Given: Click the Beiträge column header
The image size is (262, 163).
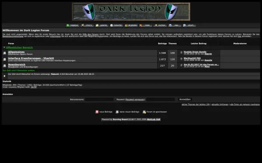Looking at the screenshot, I should click(162, 43).
